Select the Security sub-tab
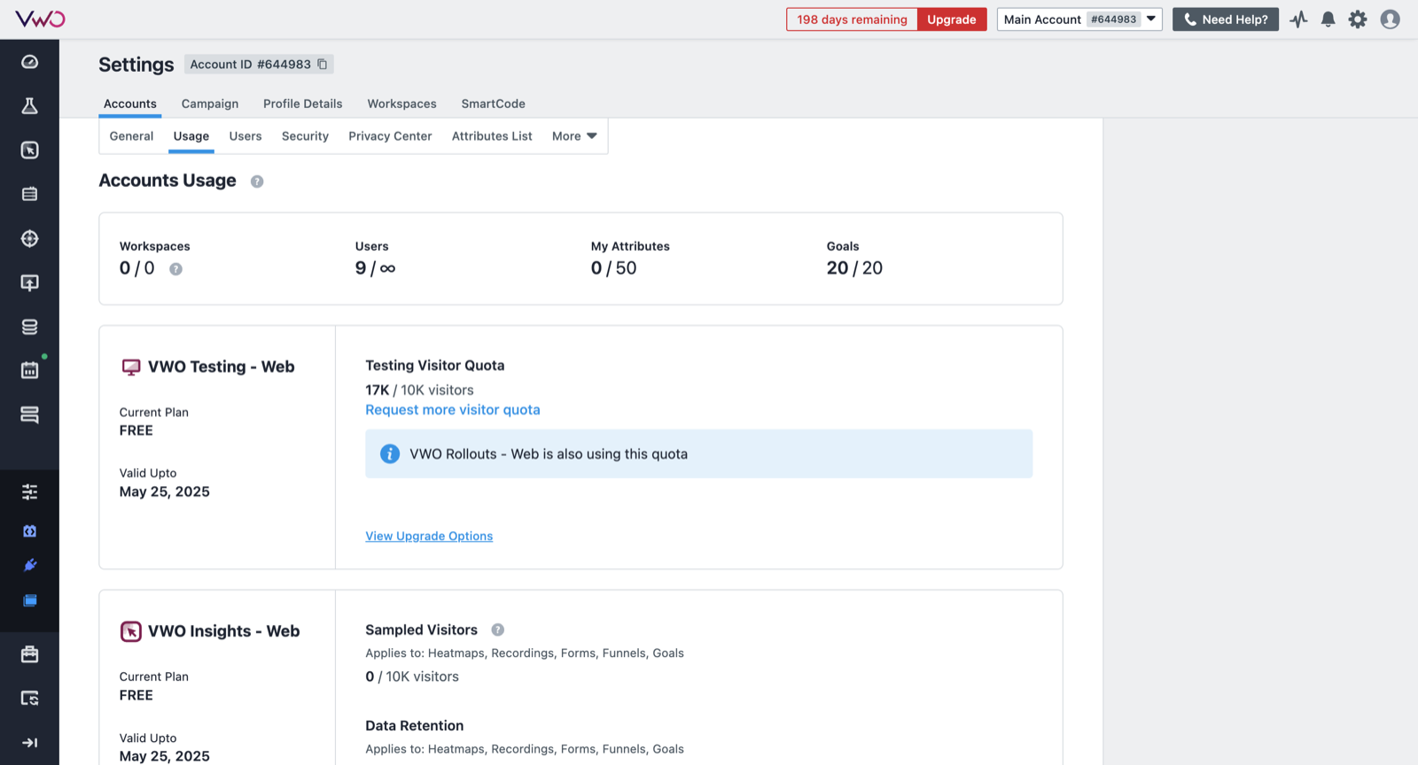 [x=305, y=136]
